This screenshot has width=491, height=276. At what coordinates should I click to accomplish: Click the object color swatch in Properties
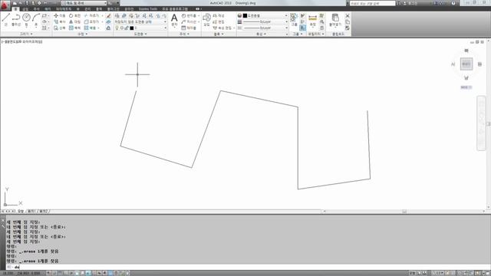[245, 15]
